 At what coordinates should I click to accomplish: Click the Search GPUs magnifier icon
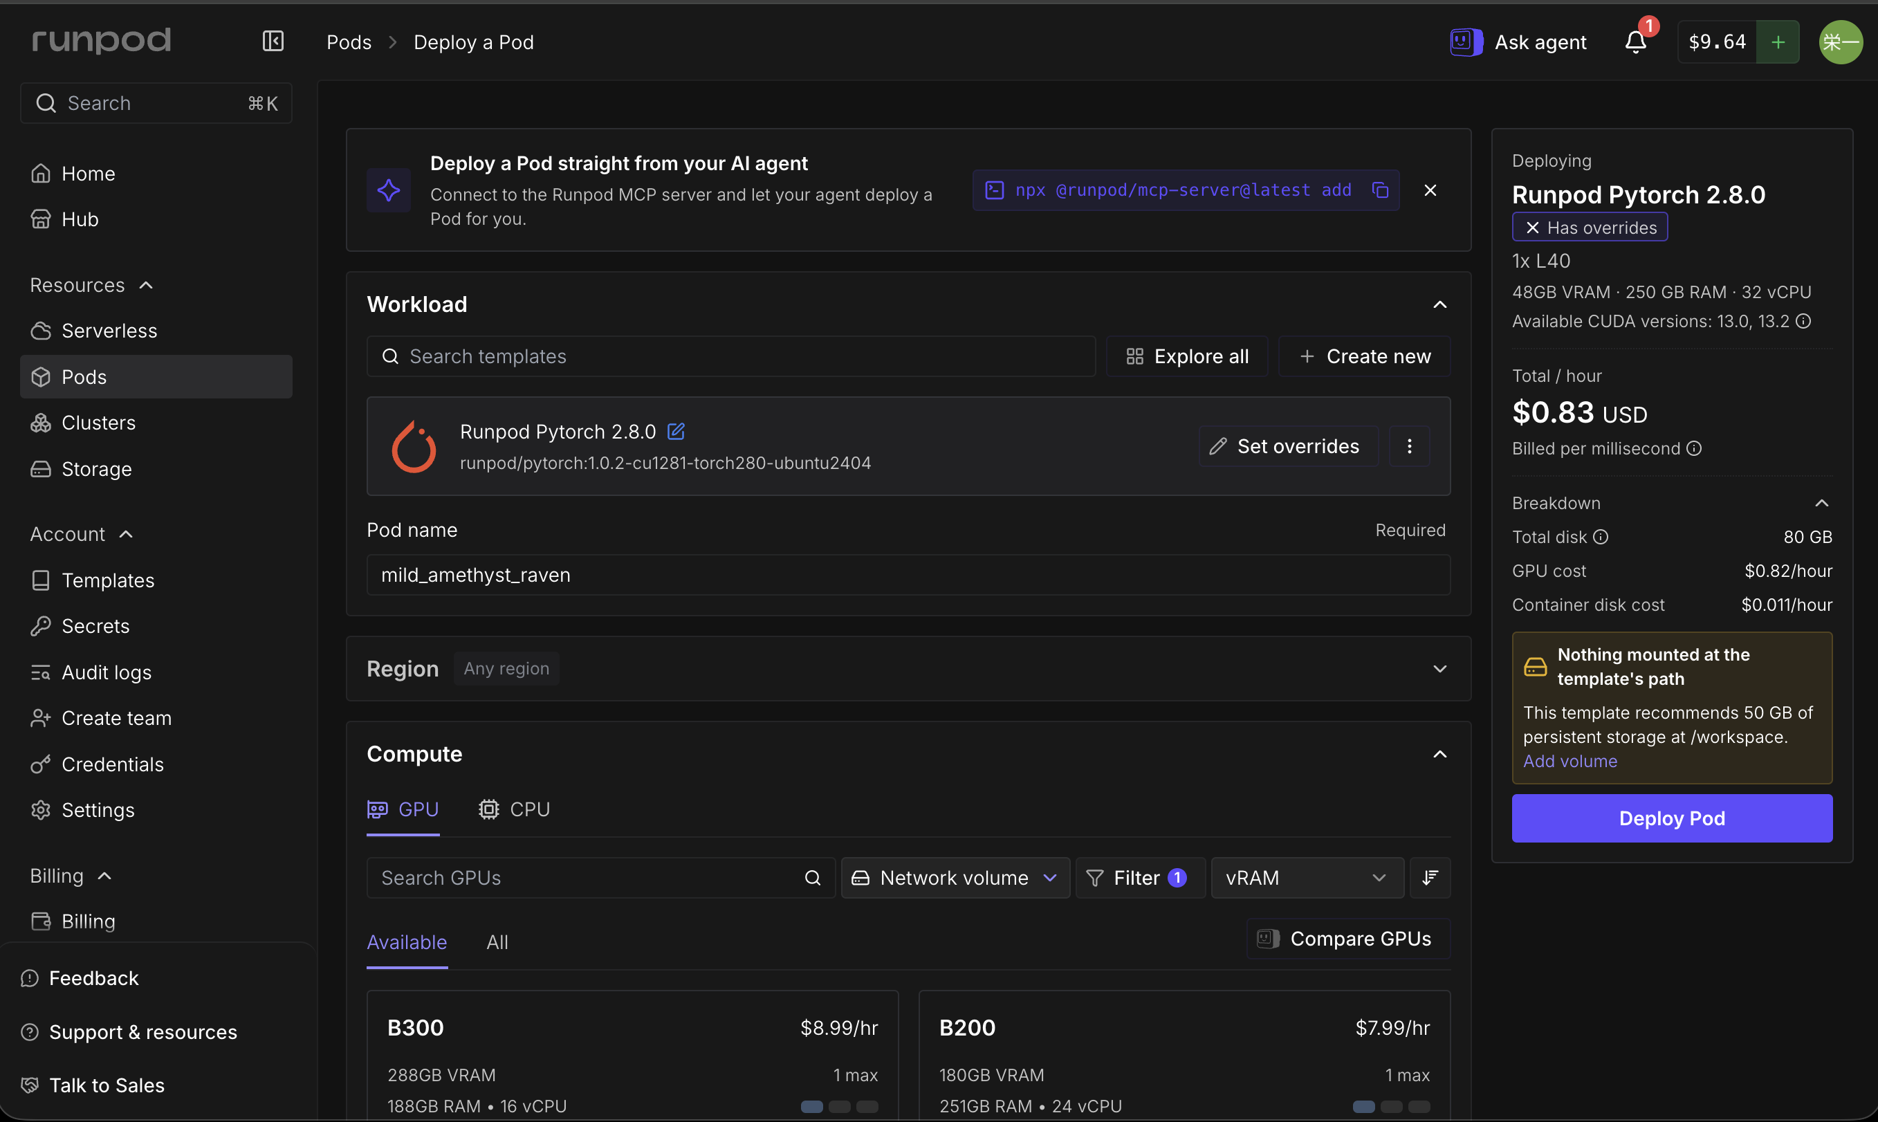tap(812, 877)
